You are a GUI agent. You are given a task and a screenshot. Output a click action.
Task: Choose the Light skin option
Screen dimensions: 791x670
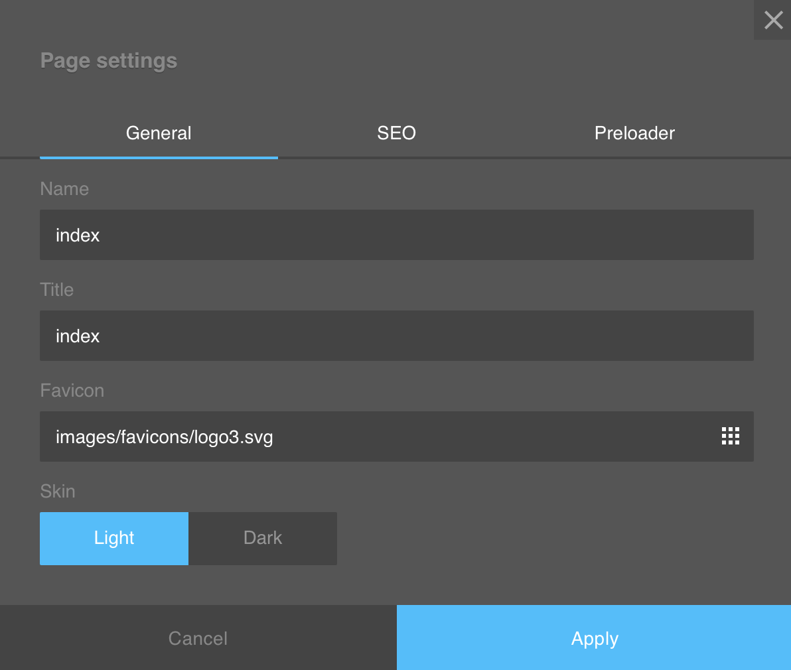(114, 538)
